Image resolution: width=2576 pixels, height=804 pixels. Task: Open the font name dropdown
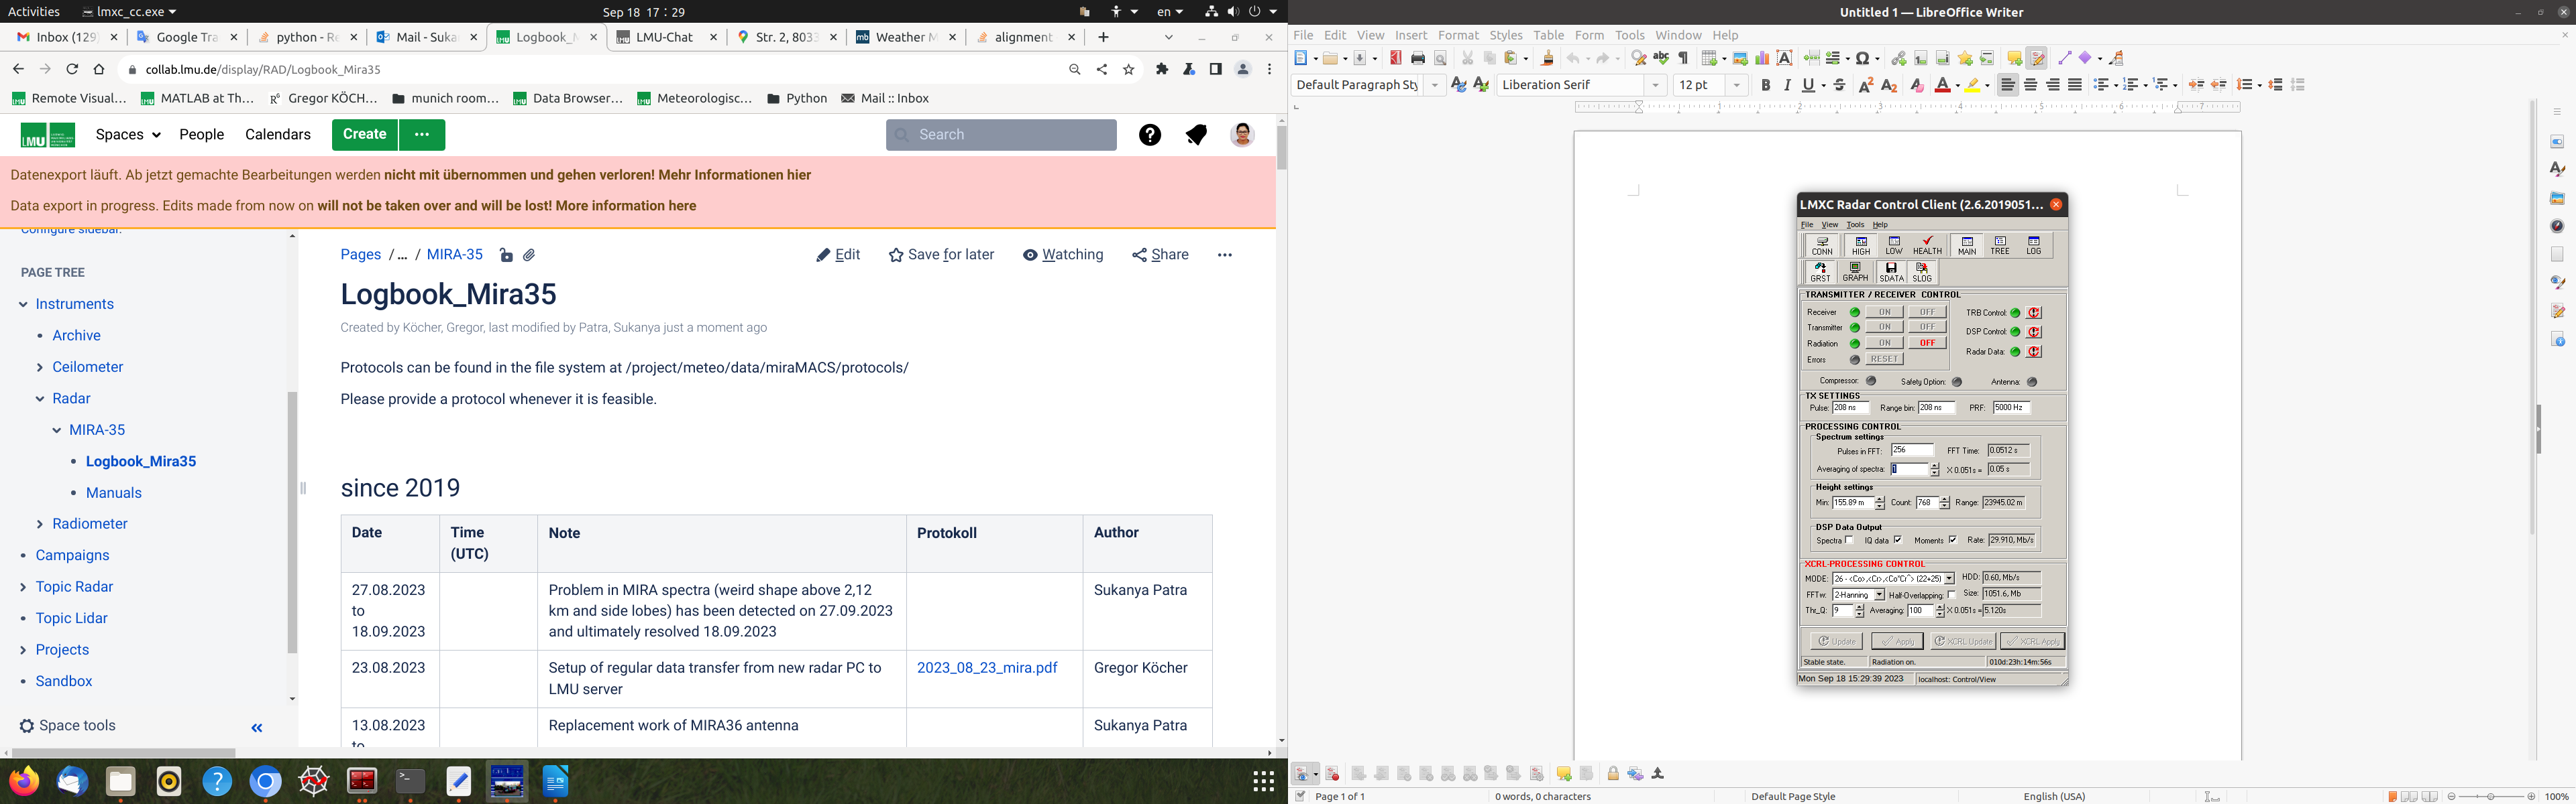1656,86
